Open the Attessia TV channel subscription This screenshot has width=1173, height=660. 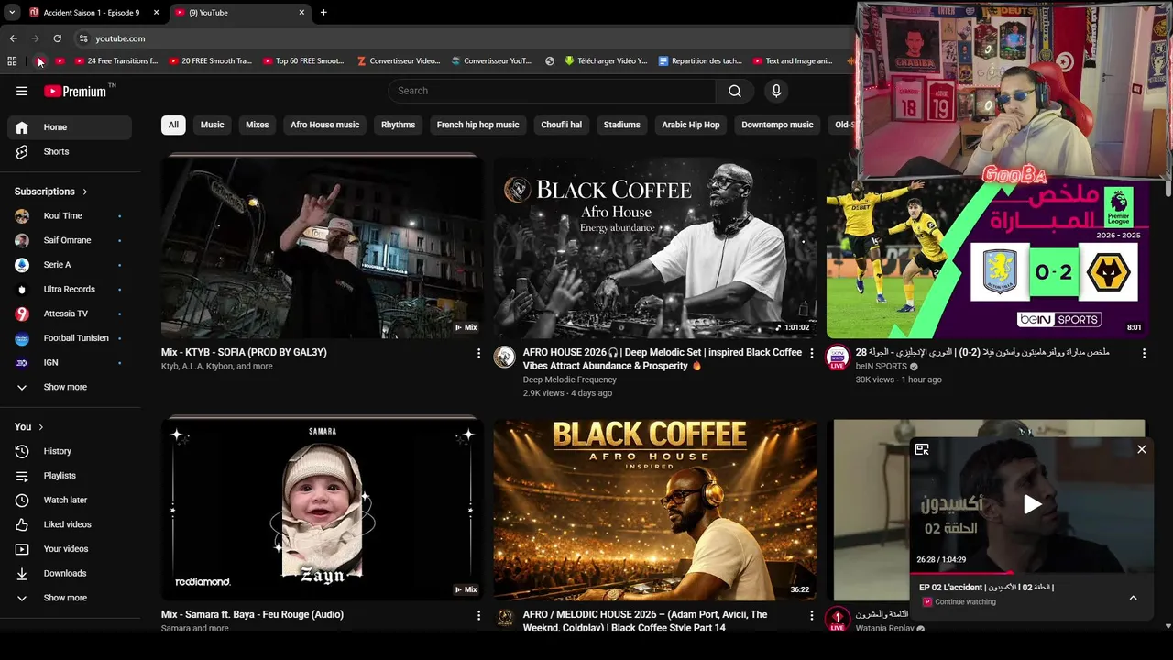pos(70,313)
